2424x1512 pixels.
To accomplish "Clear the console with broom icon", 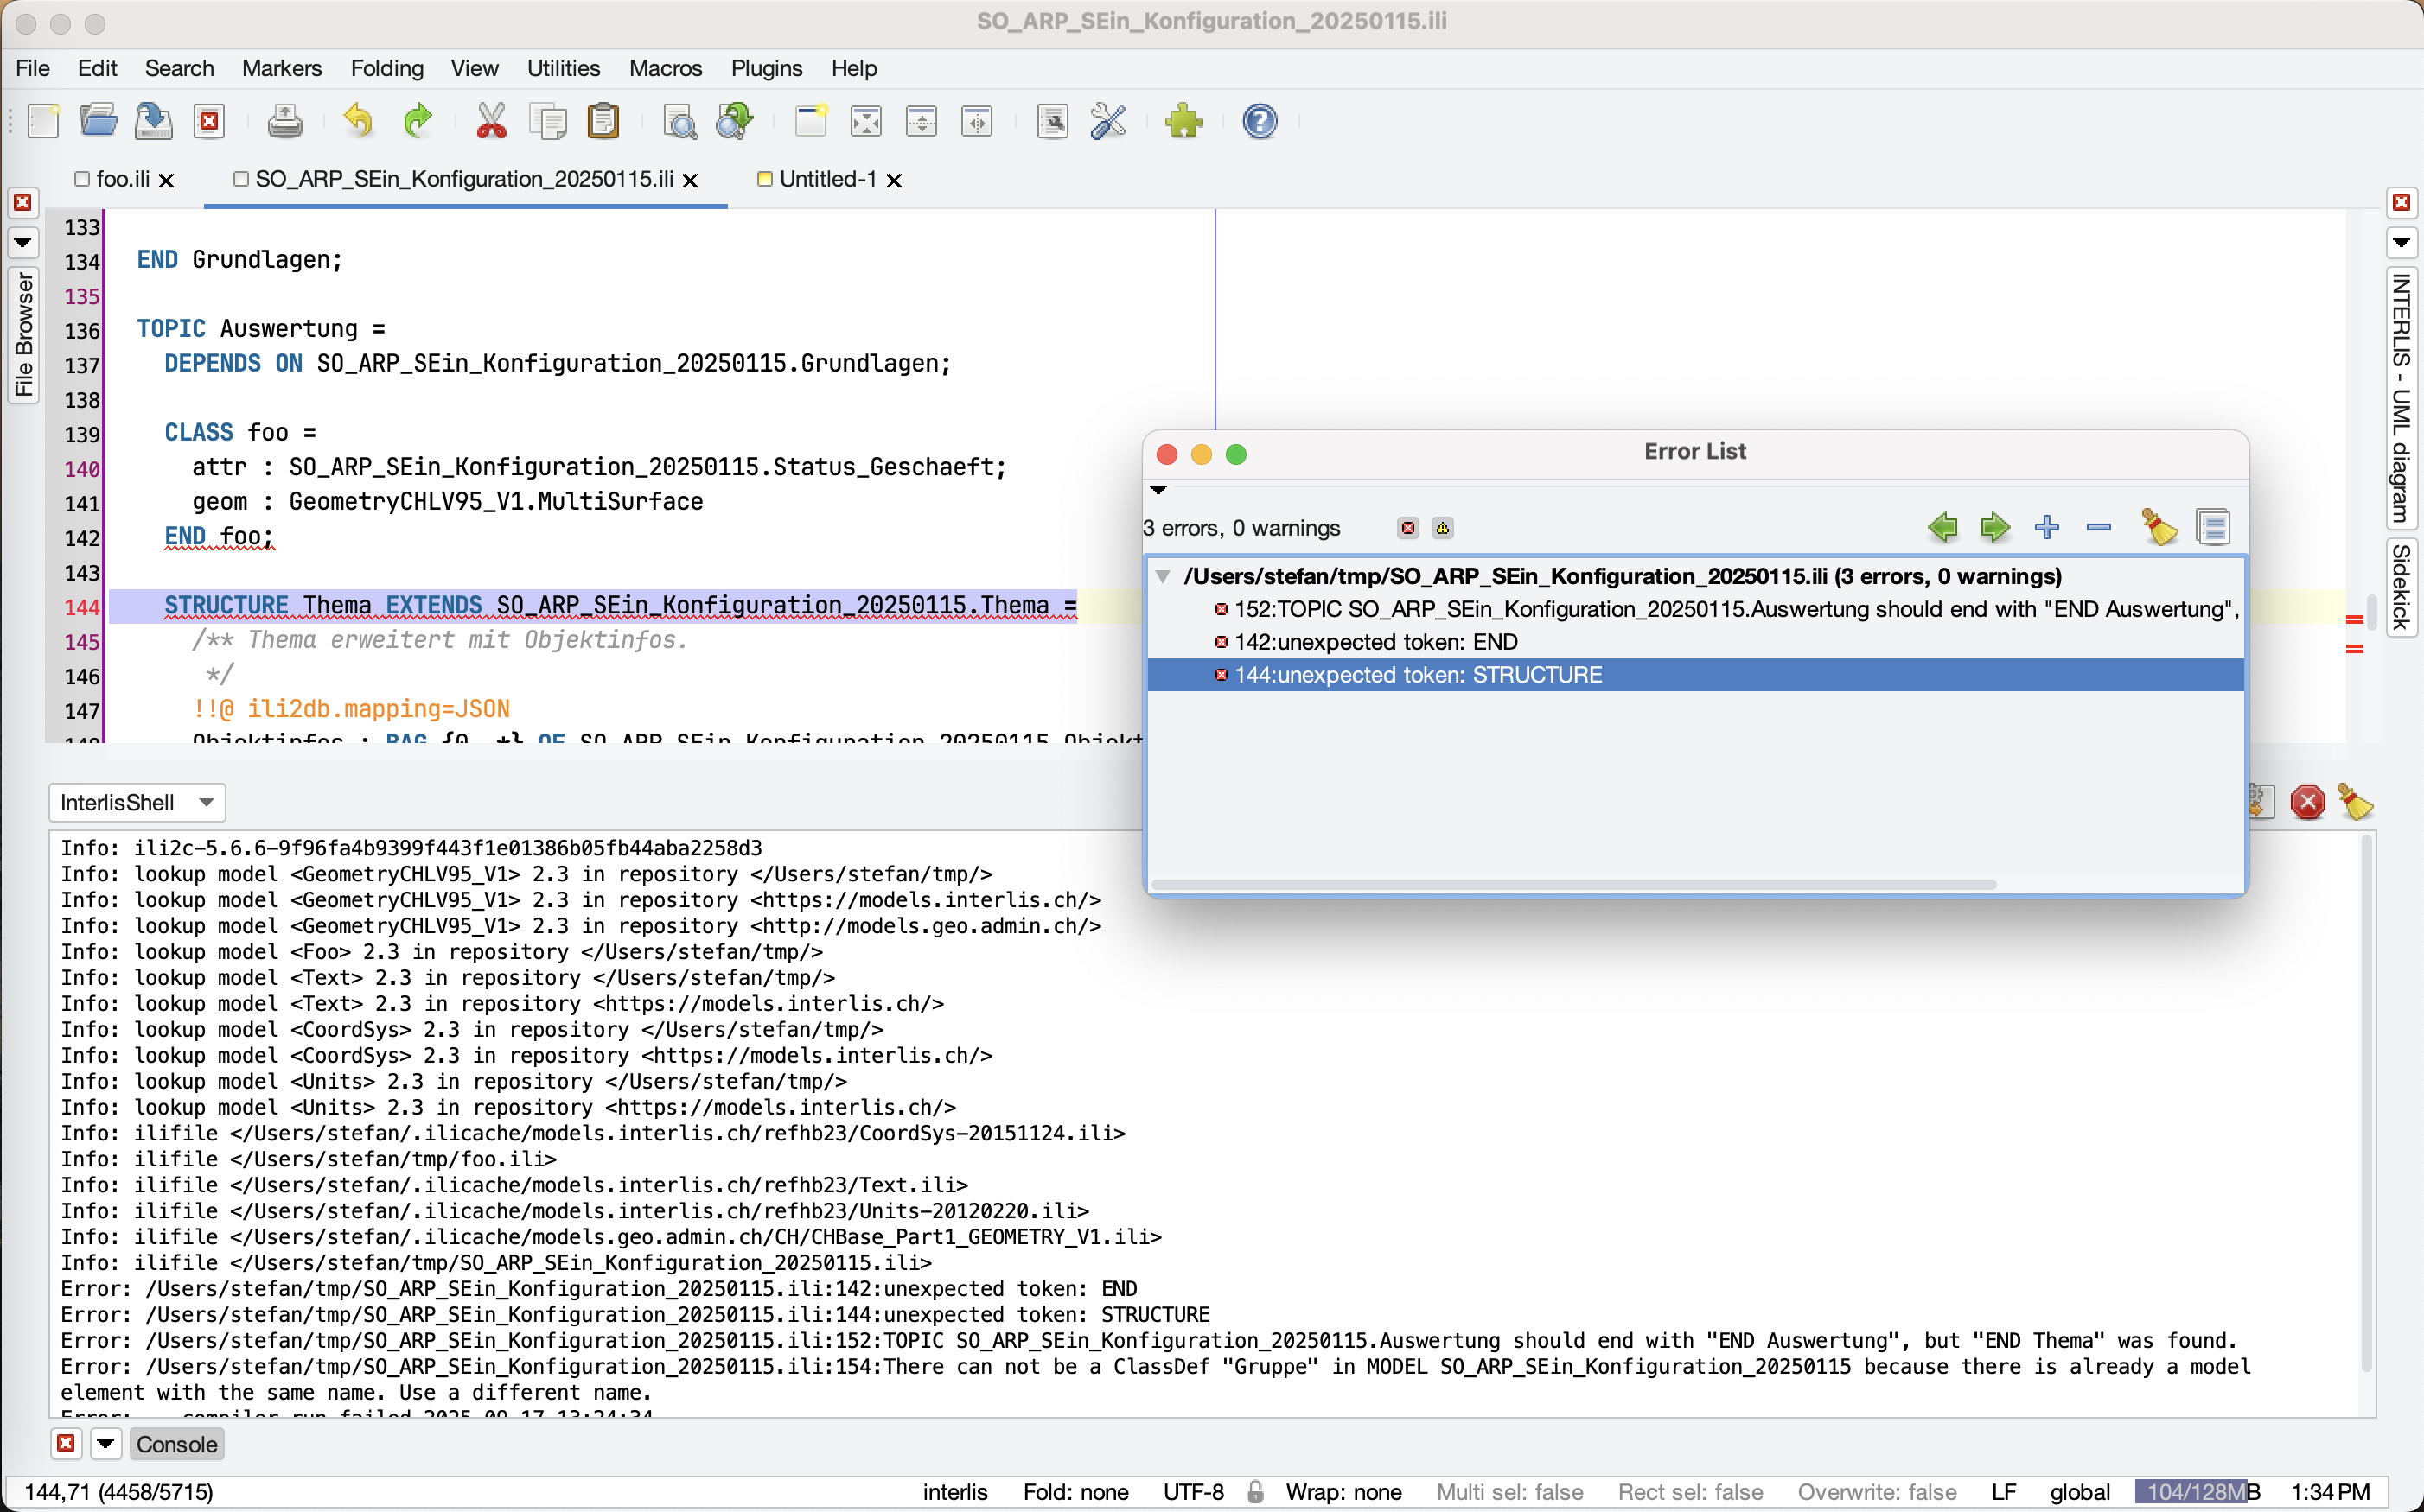I will click(x=2354, y=802).
